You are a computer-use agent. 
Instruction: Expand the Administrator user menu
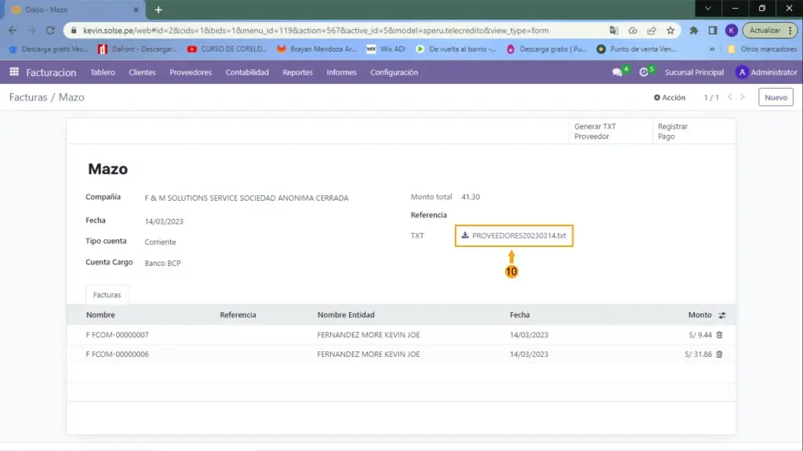pyautogui.click(x=766, y=72)
